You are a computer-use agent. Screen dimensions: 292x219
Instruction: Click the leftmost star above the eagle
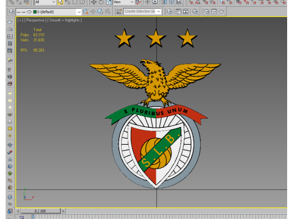[x=125, y=38]
